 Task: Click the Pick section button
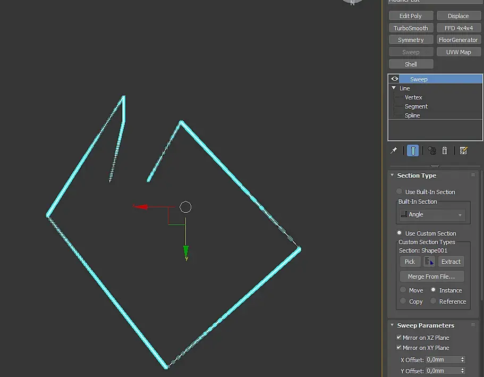click(x=410, y=262)
